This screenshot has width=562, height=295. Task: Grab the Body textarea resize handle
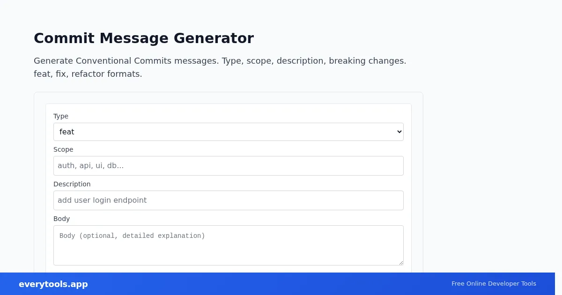click(x=401, y=263)
